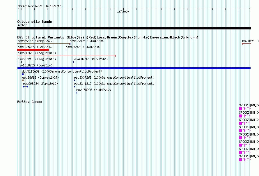Viewport: 259px width, 176px height.
Task: Select the DGV Structural Variants track title
Action: (108, 37)
